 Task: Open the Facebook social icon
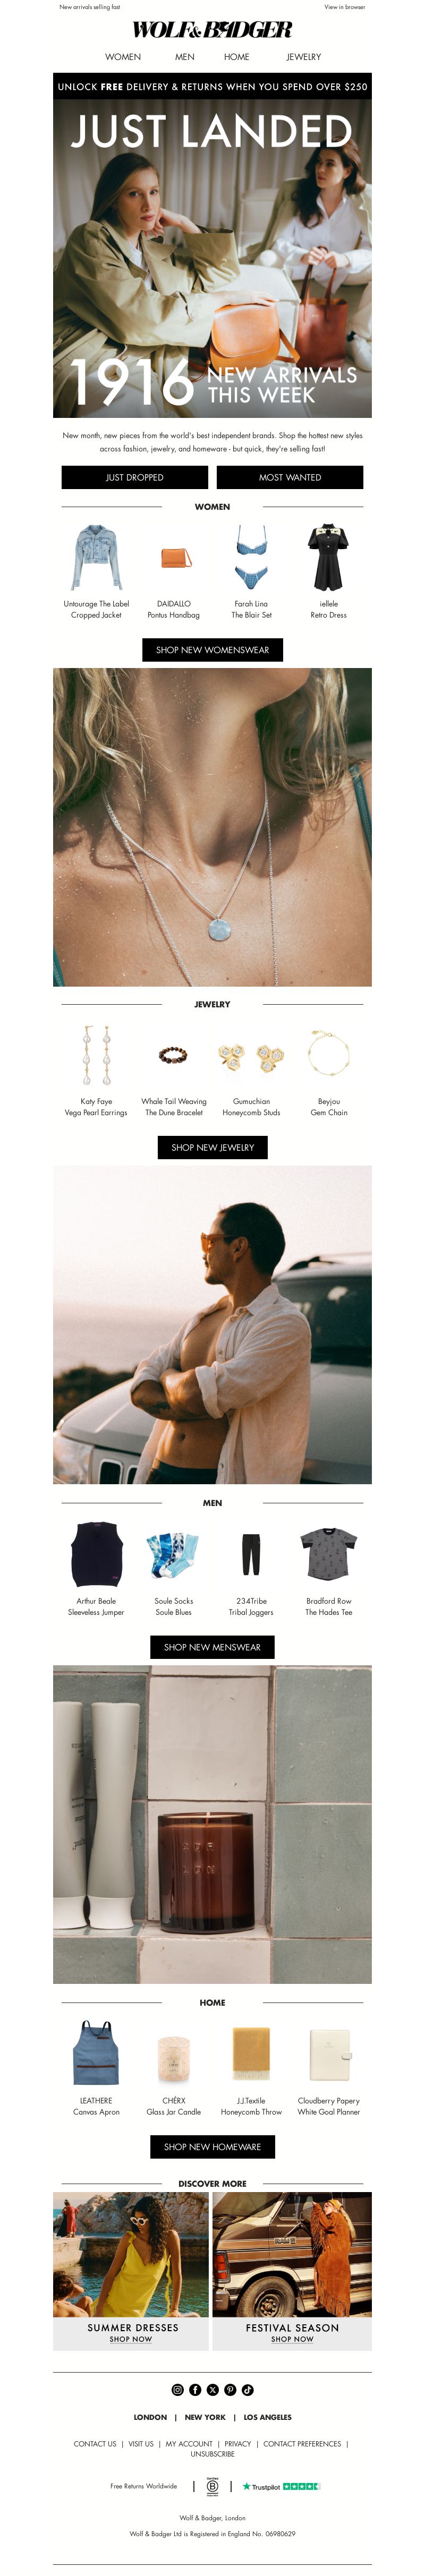(x=195, y=2390)
